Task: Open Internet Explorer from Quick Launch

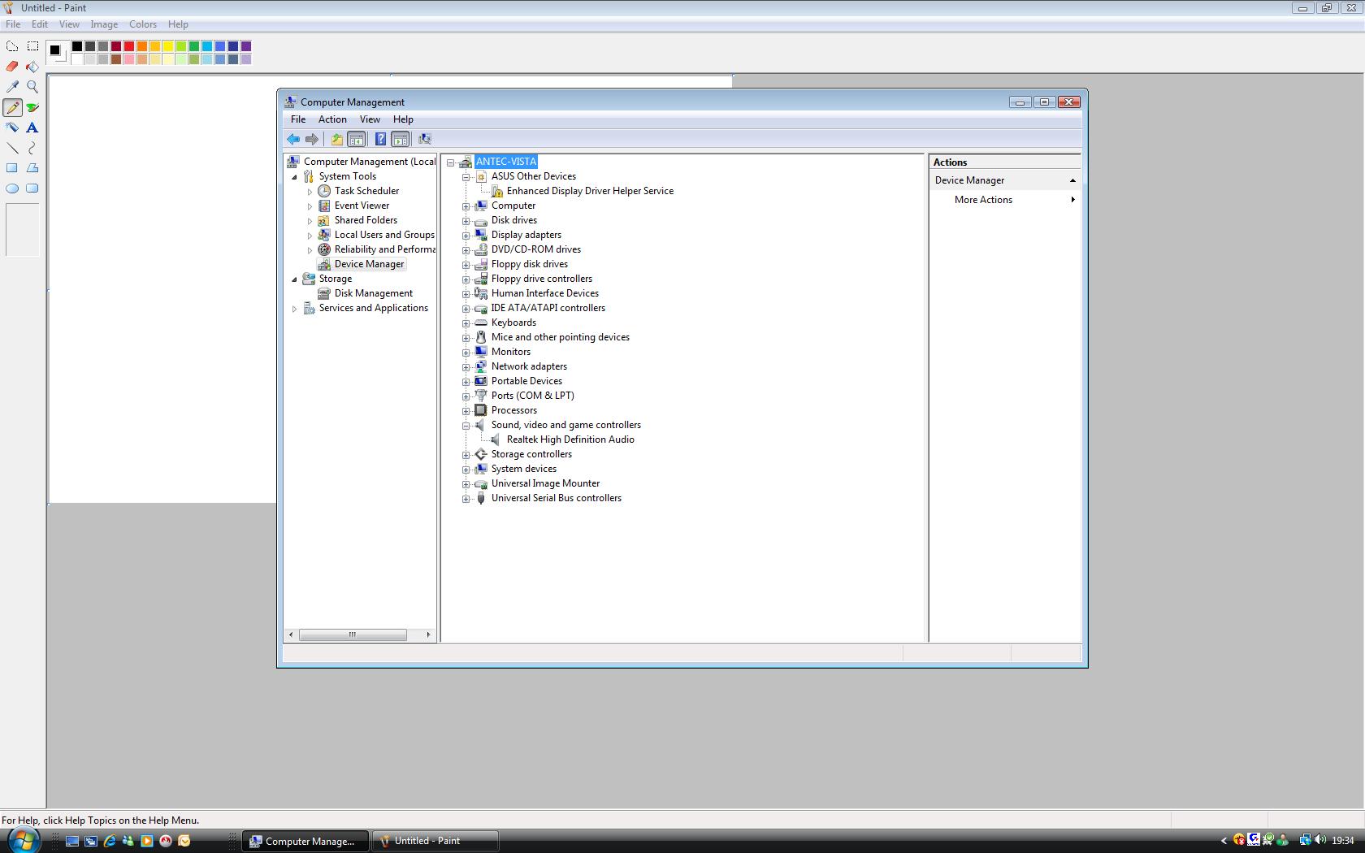Action: 110,841
